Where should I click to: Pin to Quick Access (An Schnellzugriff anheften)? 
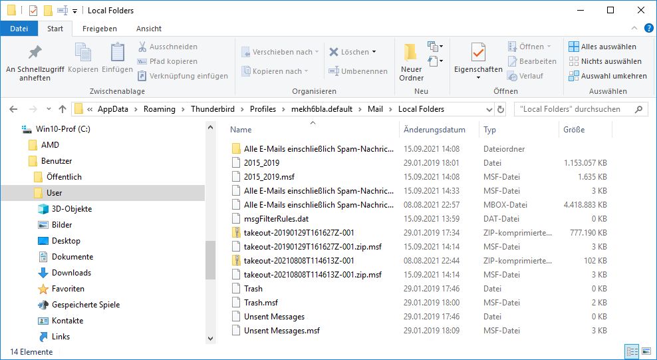tap(35, 63)
